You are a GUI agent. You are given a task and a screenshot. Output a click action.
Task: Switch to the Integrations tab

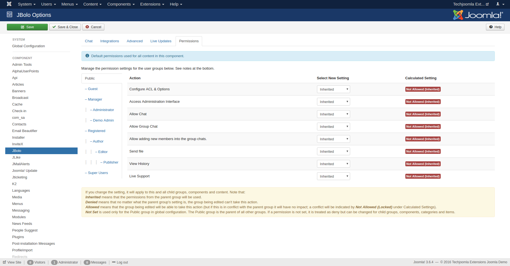pyautogui.click(x=109, y=41)
